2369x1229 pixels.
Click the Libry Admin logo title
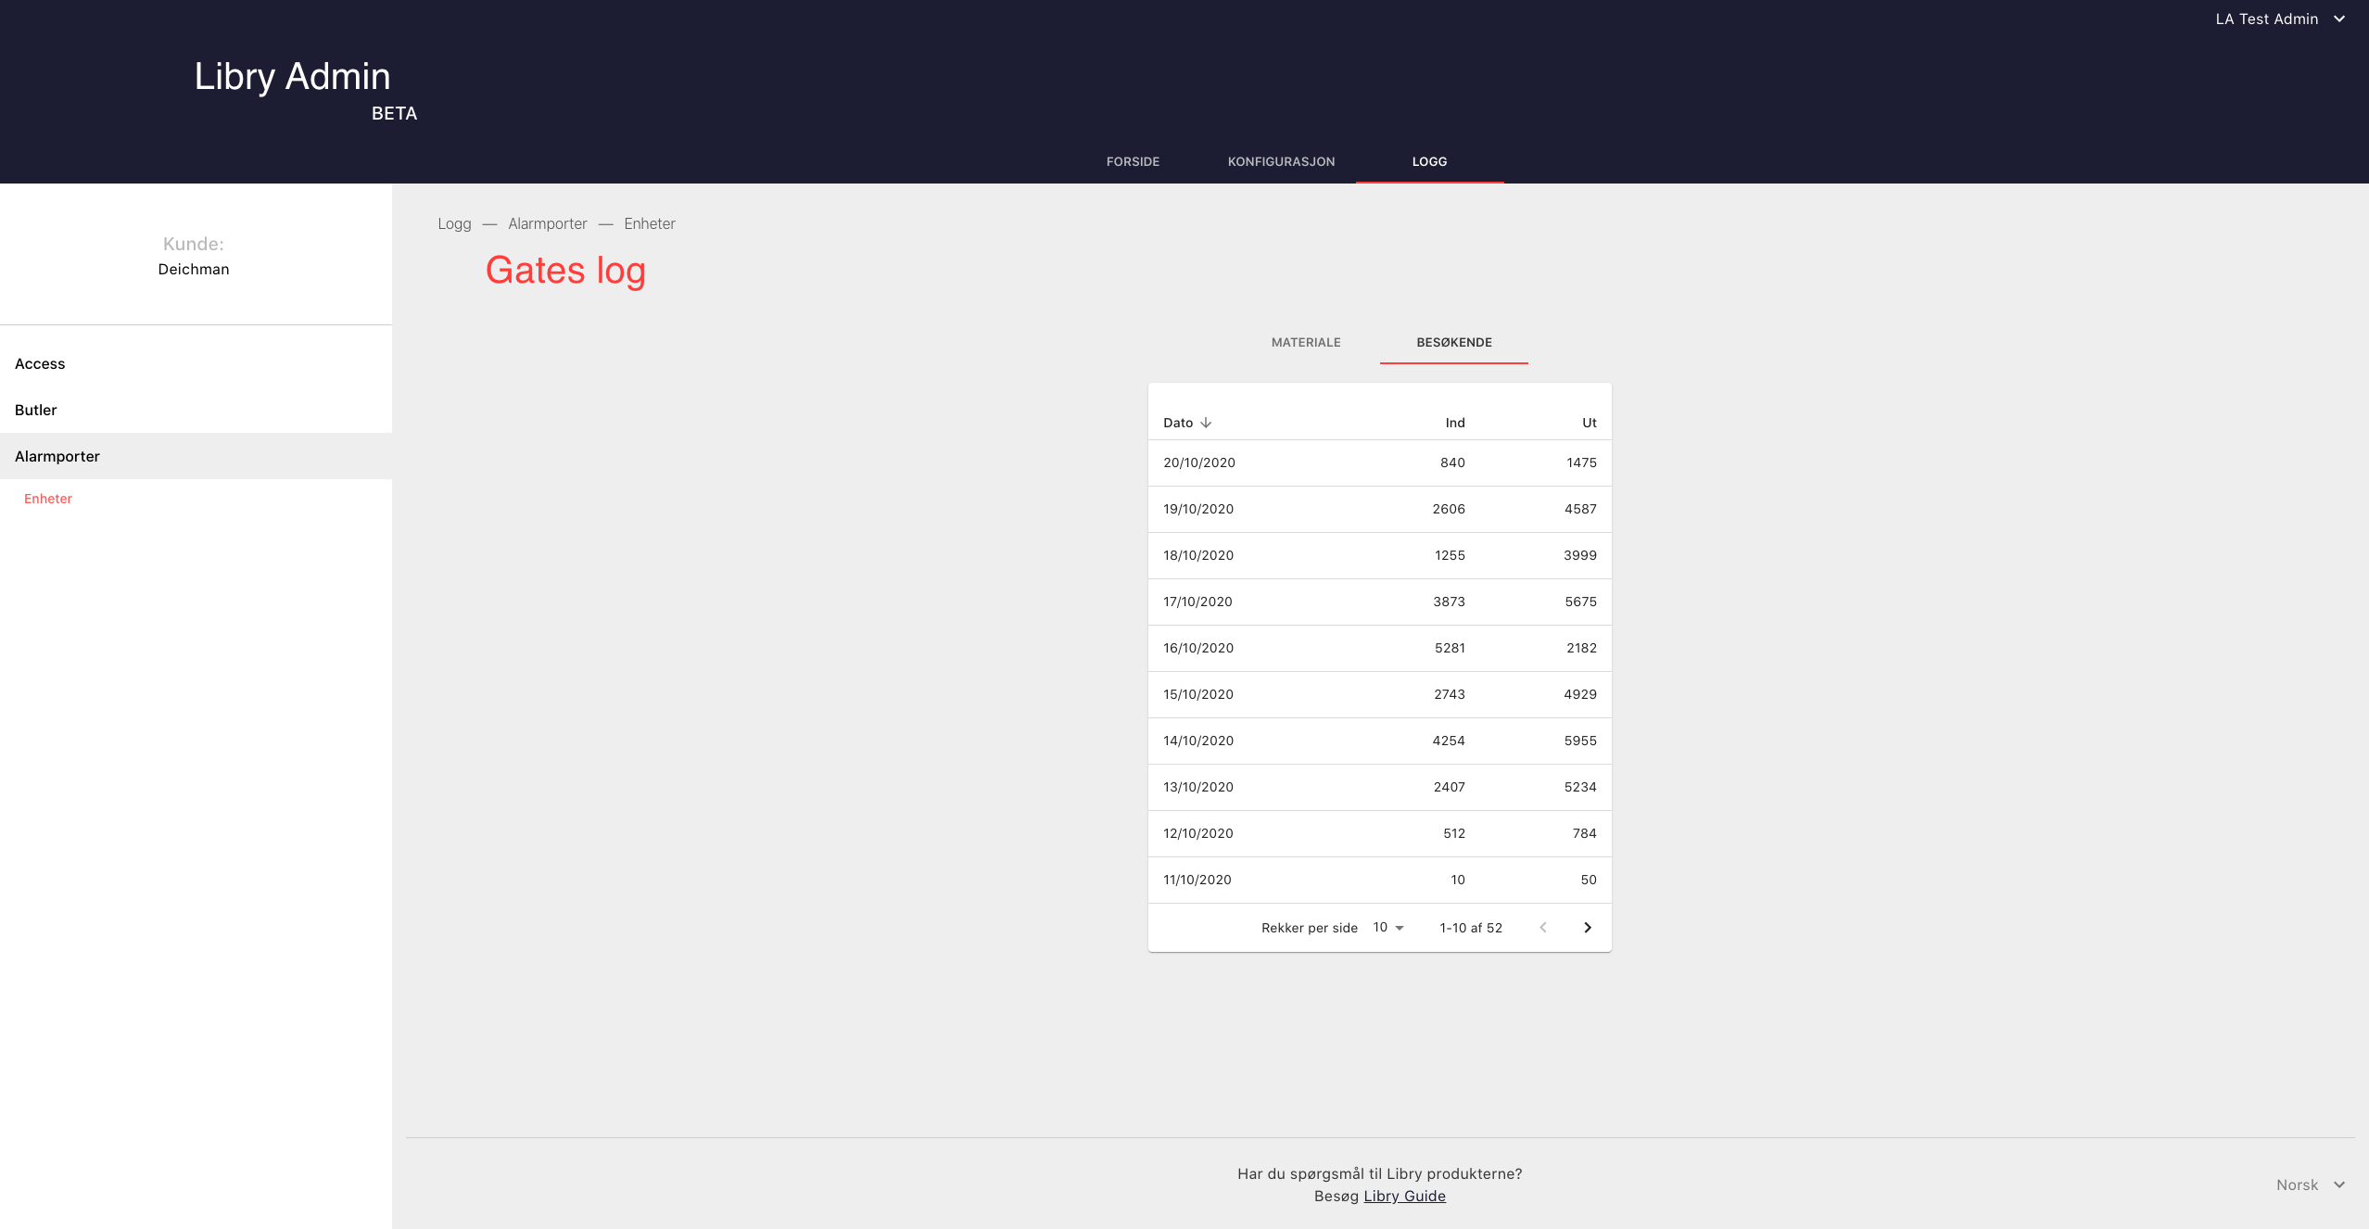click(x=292, y=77)
